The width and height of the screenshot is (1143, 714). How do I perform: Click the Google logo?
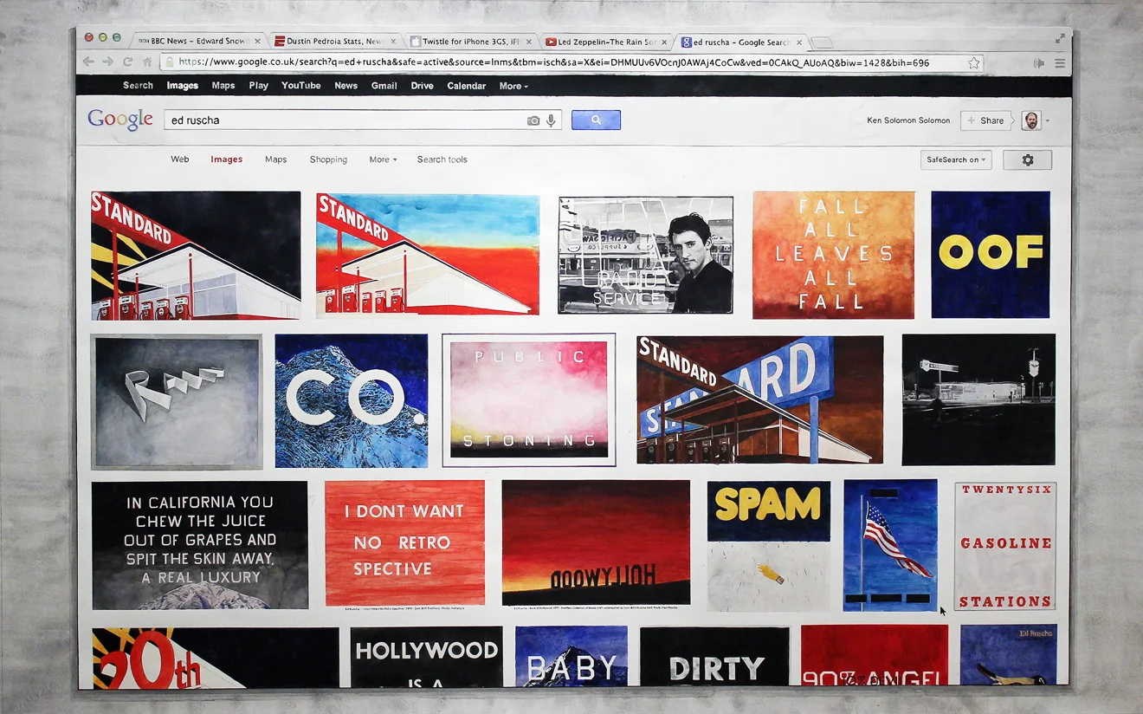click(x=120, y=120)
